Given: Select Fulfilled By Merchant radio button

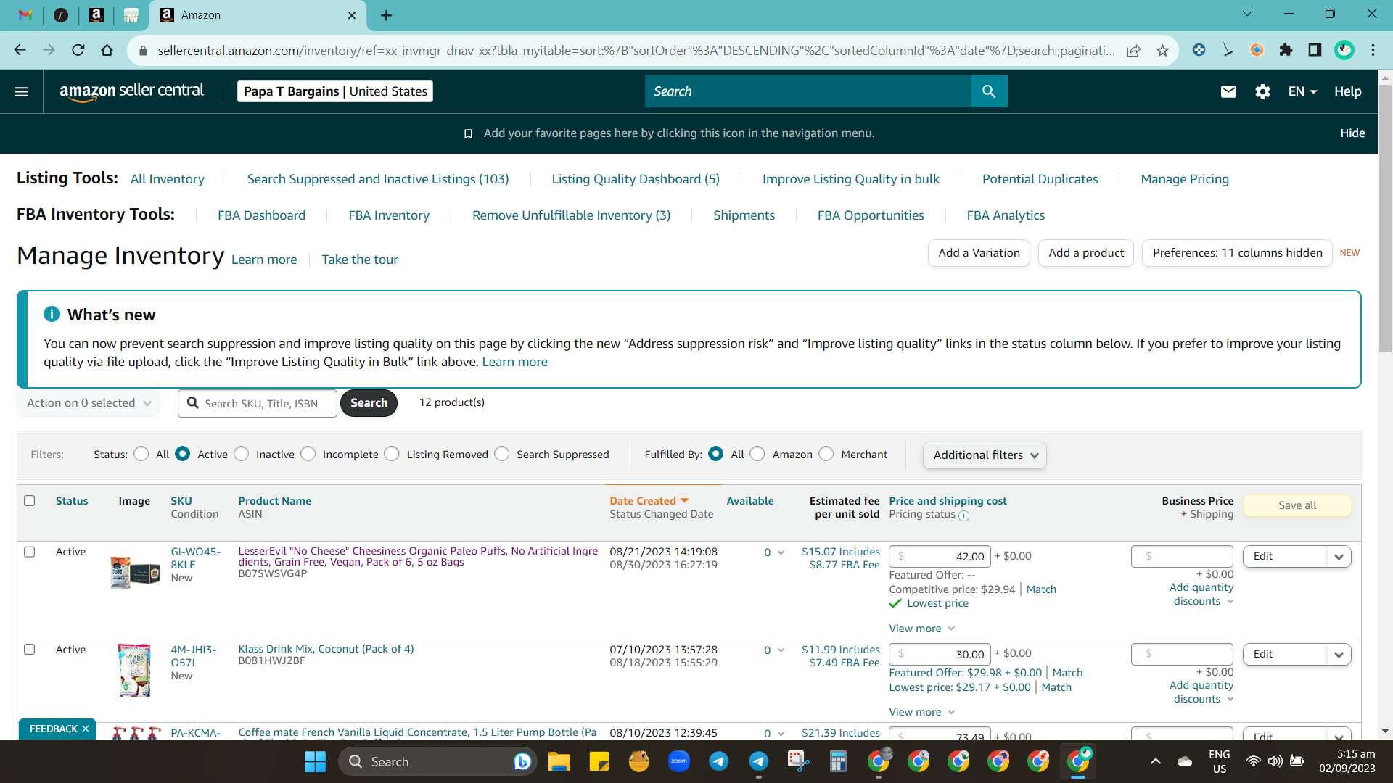Looking at the screenshot, I should point(826,454).
